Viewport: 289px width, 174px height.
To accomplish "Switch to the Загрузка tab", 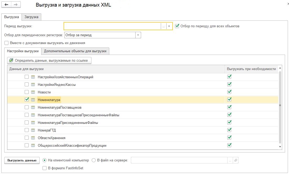I will tap(32, 17).
